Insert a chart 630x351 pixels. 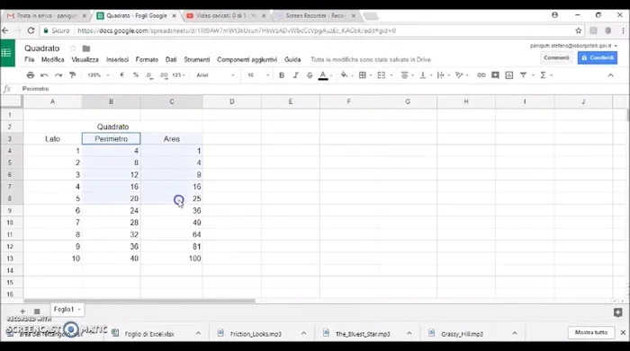(509, 75)
